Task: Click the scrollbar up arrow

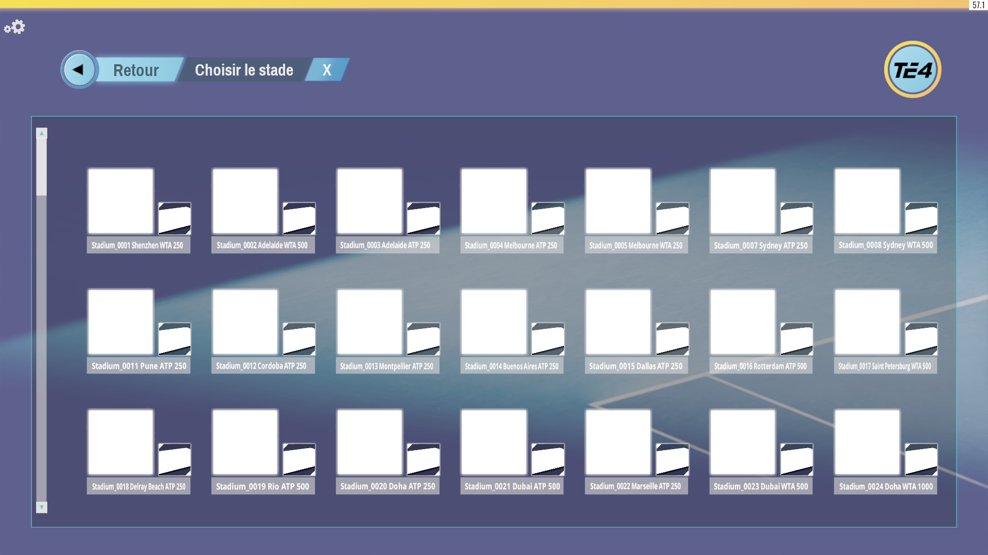Action: [42, 133]
